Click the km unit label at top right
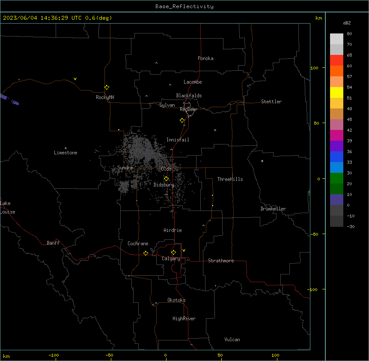Viewport: 369px width, 361px height. (x=319, y=18)
